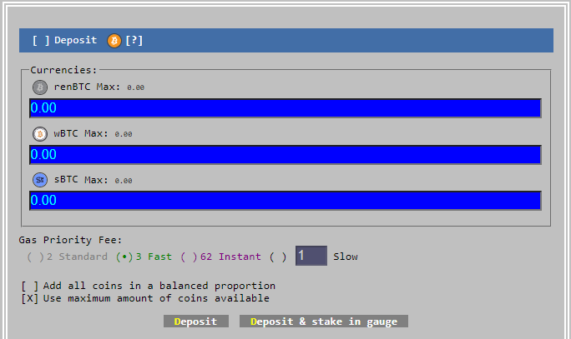Select the 62 Instant gas fee radio
The height and width of the screenshot is (339, 571).
(189, 257)
